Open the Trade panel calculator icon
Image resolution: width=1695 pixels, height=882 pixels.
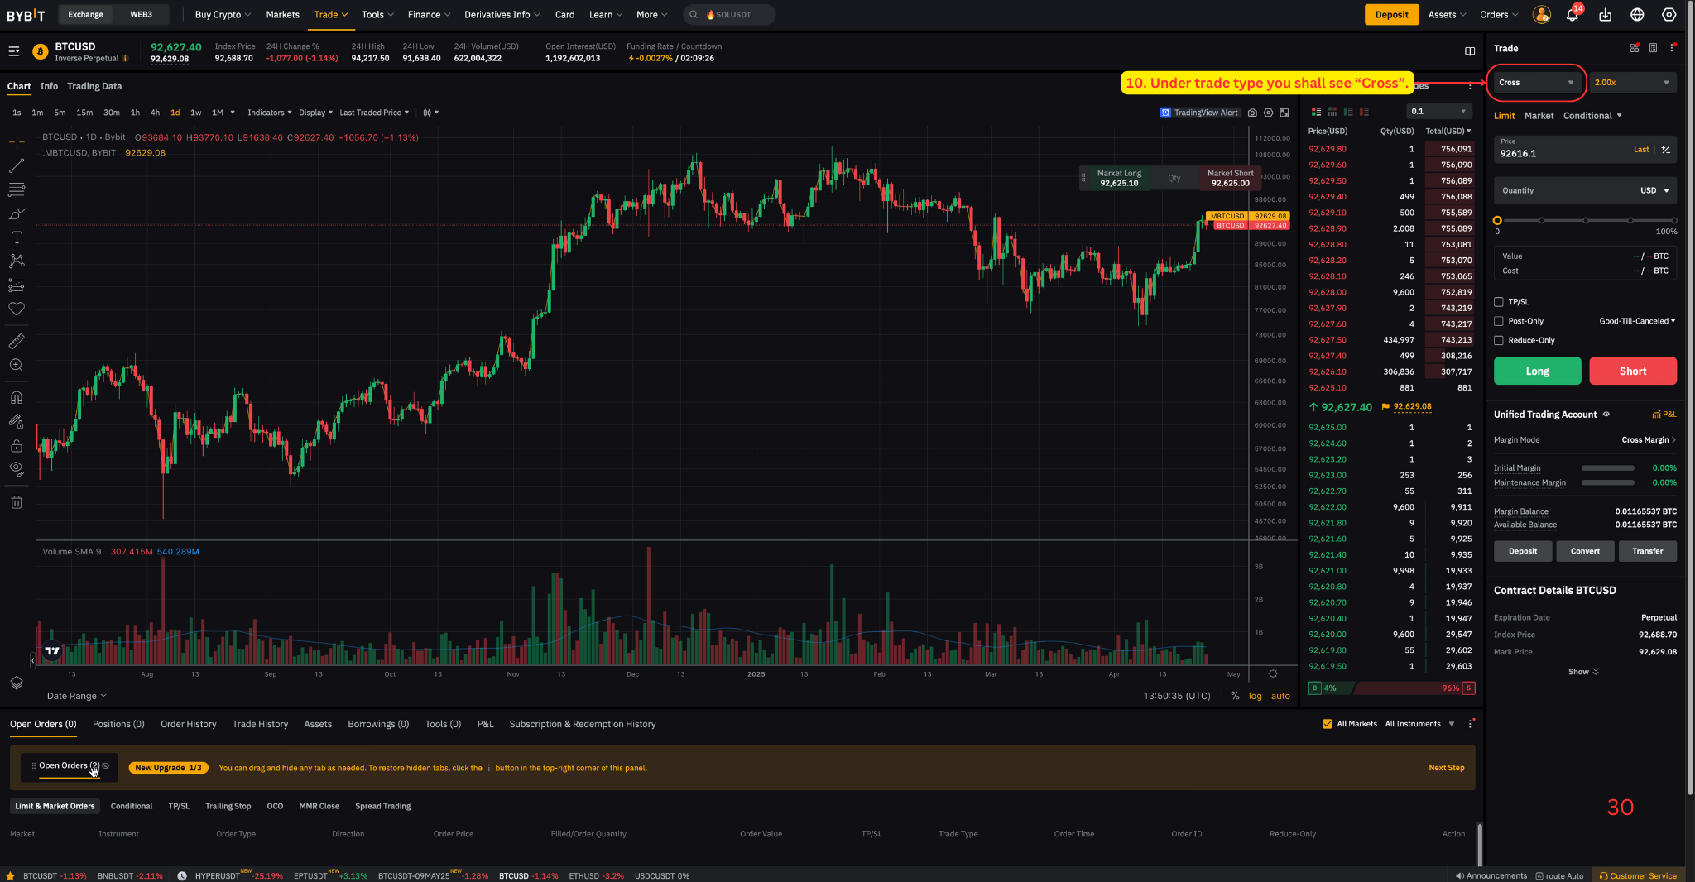[1653, 48]
